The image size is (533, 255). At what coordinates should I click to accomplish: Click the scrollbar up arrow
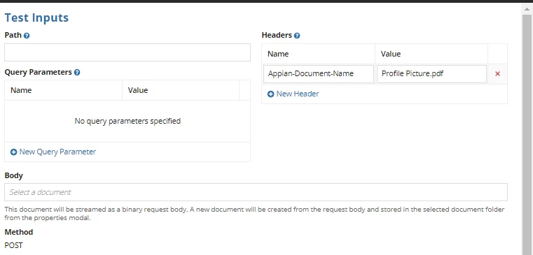coord(527,10)
